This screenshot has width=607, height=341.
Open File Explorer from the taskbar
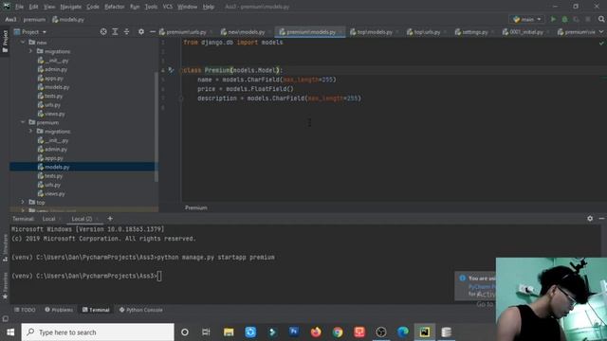tap(229, 332)
